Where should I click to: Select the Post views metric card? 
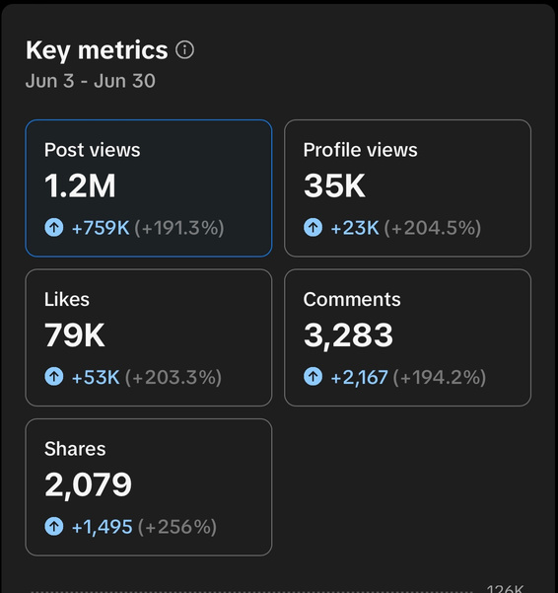coord(149,188)
